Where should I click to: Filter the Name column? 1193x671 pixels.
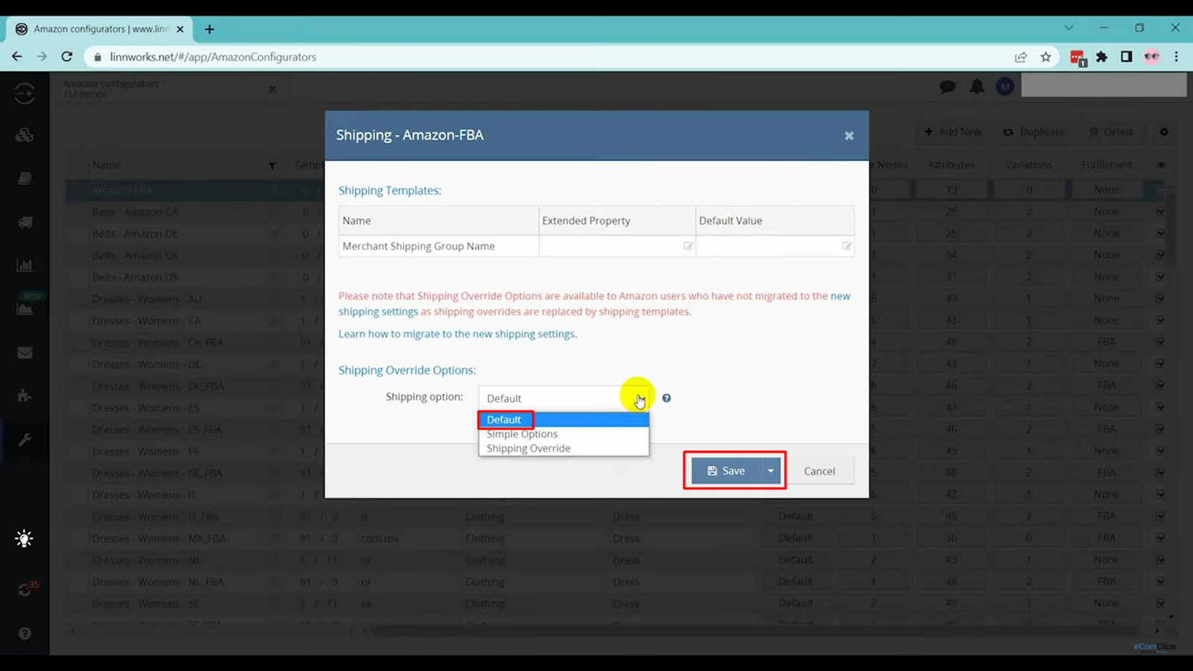point(272,166)
